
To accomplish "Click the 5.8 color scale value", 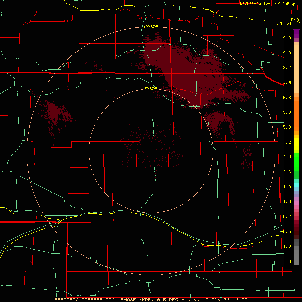I will (x=287, y=112).
